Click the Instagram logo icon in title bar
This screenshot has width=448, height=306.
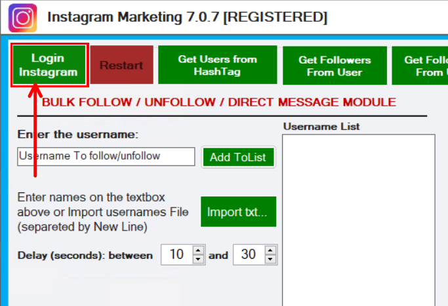23,18
